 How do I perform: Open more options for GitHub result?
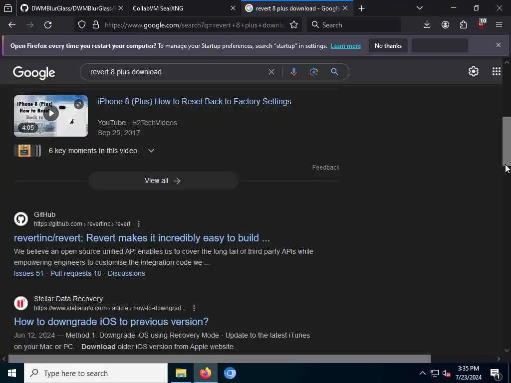[x=139, y=224]
